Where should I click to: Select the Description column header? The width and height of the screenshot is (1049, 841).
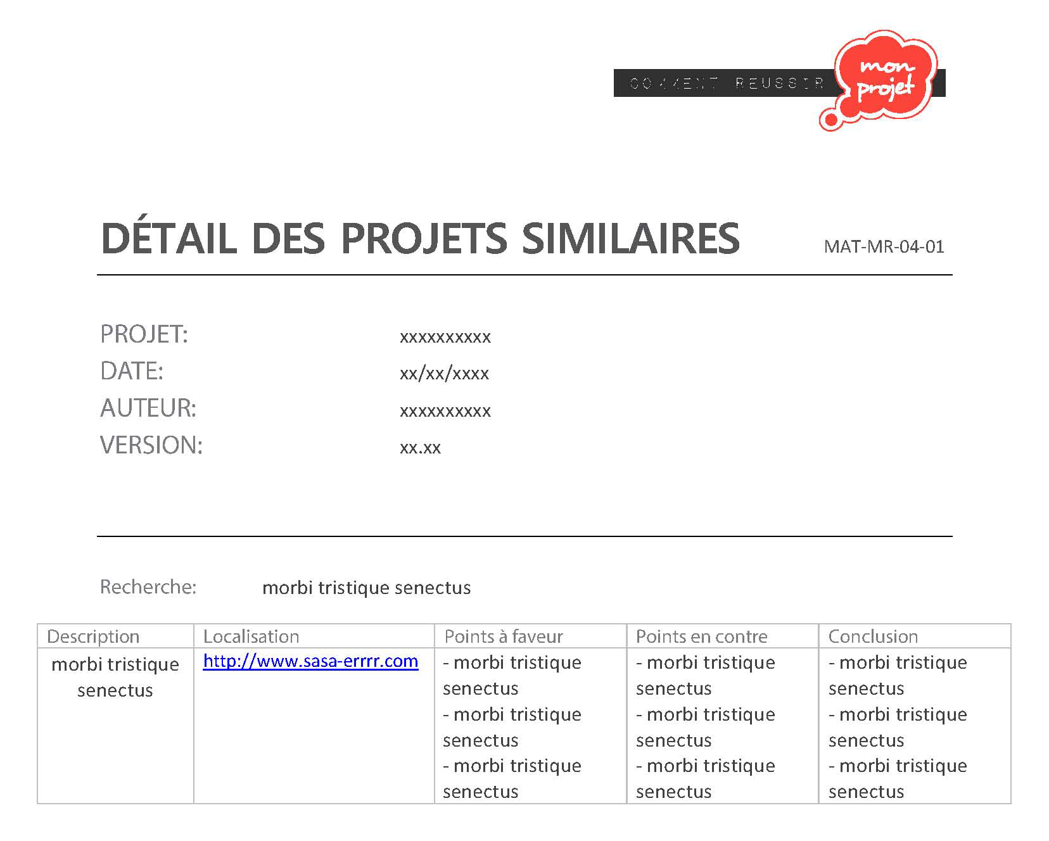coord(93,636)
